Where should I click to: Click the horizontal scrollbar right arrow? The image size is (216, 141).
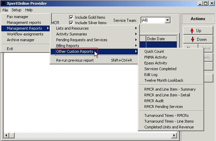point(174,135)
